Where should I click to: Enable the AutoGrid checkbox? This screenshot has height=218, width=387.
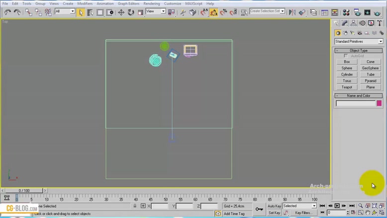pos(346,56)
